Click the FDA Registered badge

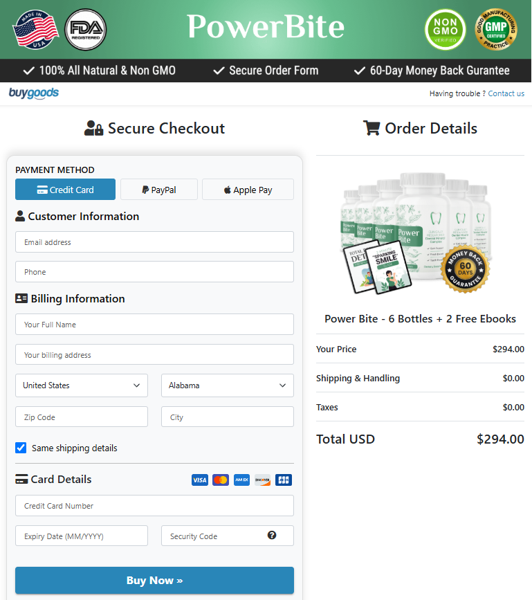85,30
